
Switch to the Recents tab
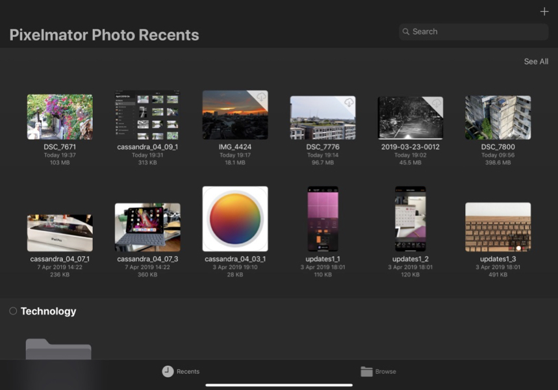(x=181, y=372)
